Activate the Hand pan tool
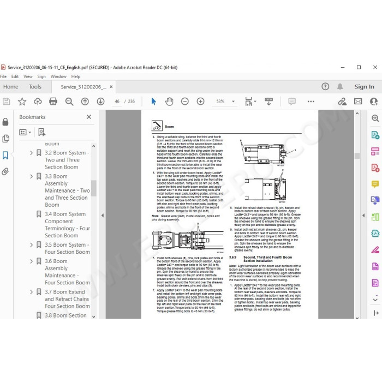Screen dimensions: 382x382 pos(169,102)
